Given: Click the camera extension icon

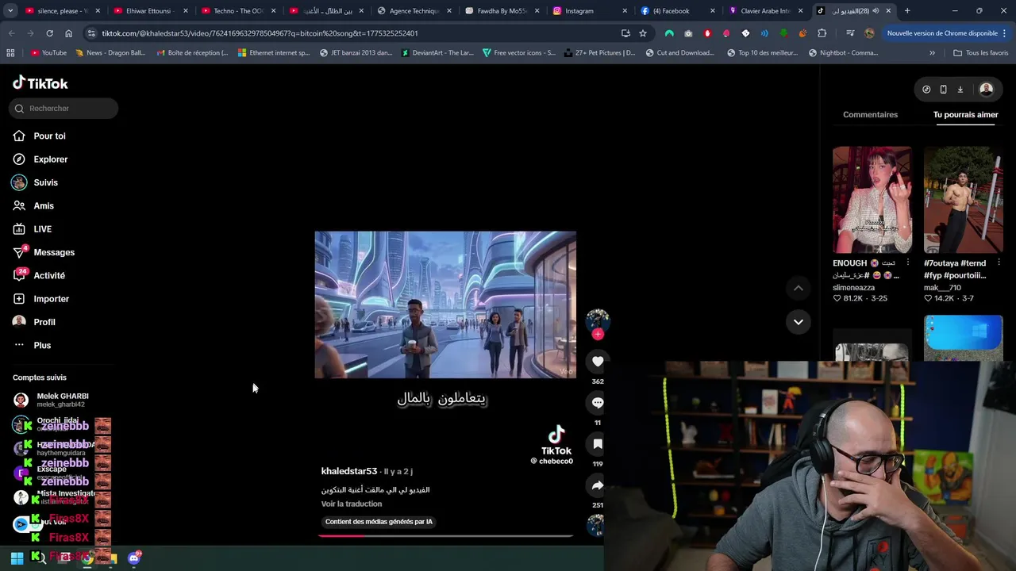Looking at the screenshot, I should point(688,33).
